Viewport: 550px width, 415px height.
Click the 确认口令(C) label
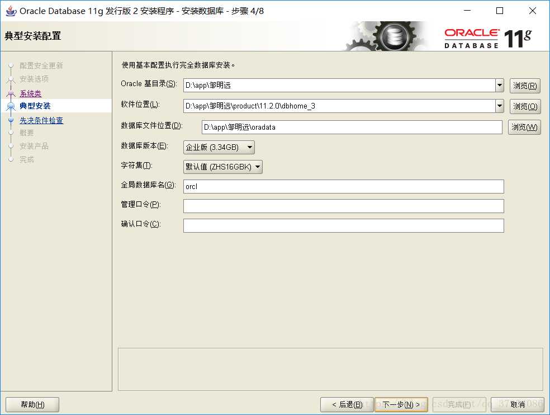(x=141, y=224)
